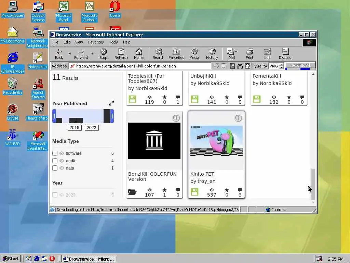The image size is (350, 263).
Task: Select the Recycle Bin desktop icon
Action: pos(12,86)
